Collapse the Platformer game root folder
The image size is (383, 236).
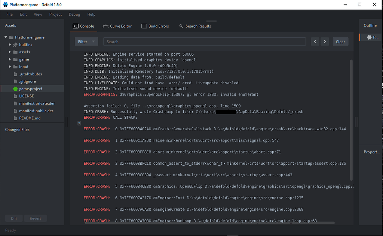click(6, 37)
